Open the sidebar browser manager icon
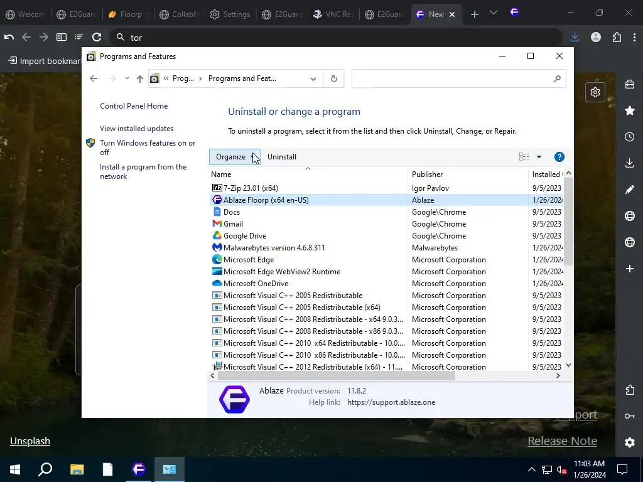The height and width of the screenshot is (482, 643). pyautogui.click(x=630, y=85)
